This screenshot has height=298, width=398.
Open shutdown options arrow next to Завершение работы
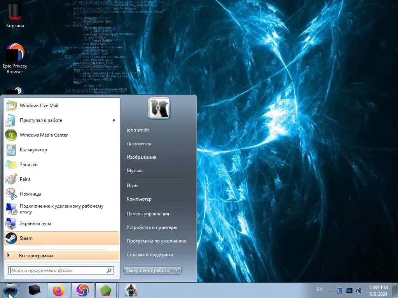coord(177,270)
